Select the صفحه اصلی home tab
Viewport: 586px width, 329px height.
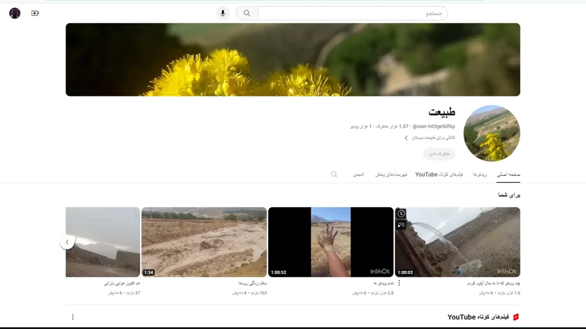point(508,175)
